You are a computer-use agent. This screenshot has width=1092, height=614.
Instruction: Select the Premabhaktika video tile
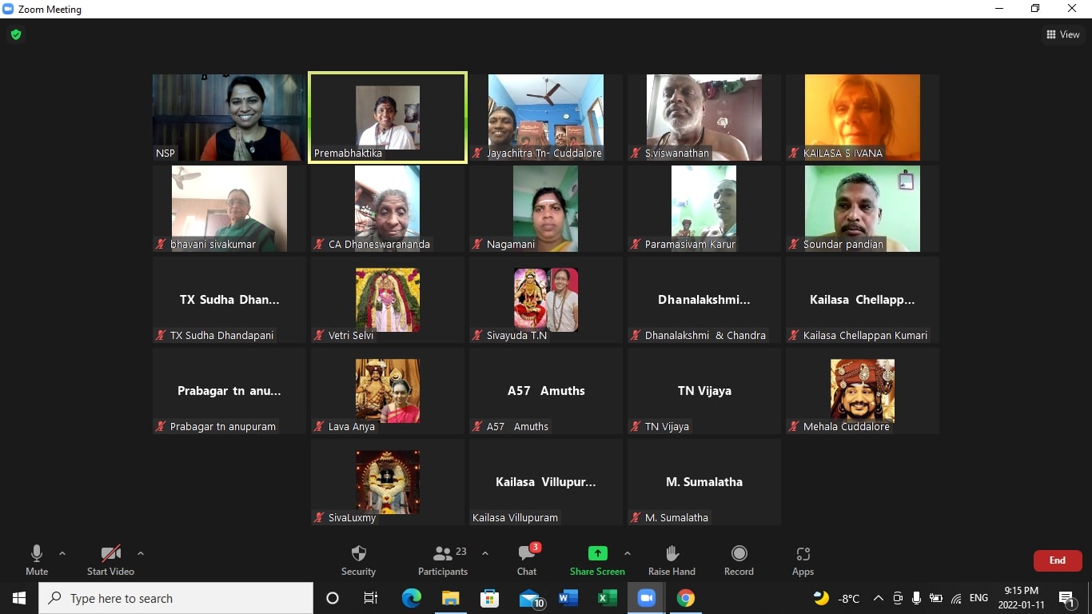[x=387, y=118]
